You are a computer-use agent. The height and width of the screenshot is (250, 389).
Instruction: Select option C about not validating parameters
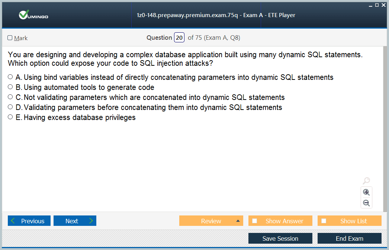10,97
